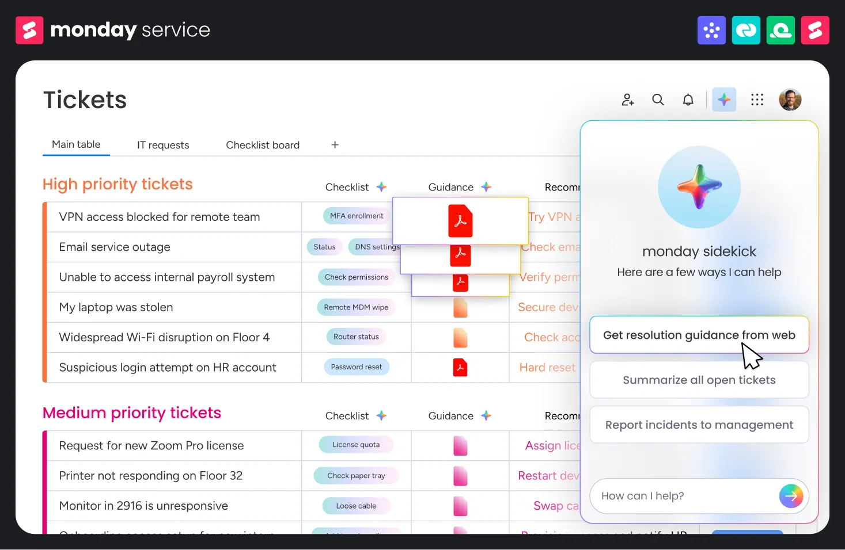Choose Summarize all open tickets
Viewport: 845px width, 550px height.
point(699,380)
